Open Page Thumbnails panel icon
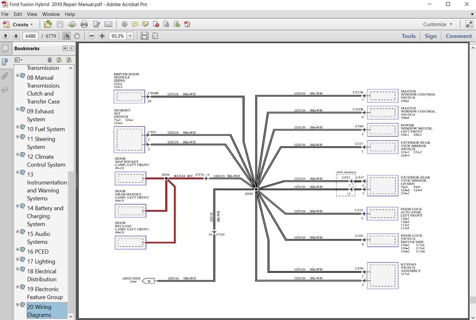The height and width of the screenshot is (320, 476). pos(5,48)
